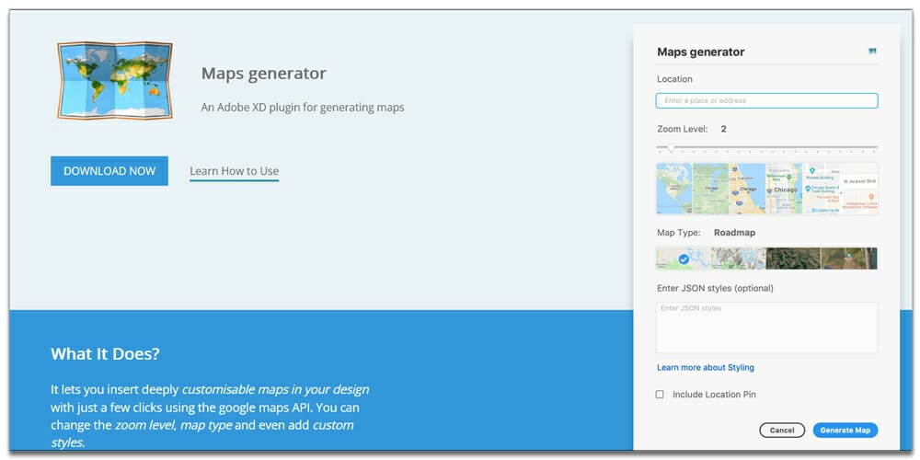Choose the hybrid map type thumbnail
The width and height of the screenshot is (920, 460).
[849, 259]
